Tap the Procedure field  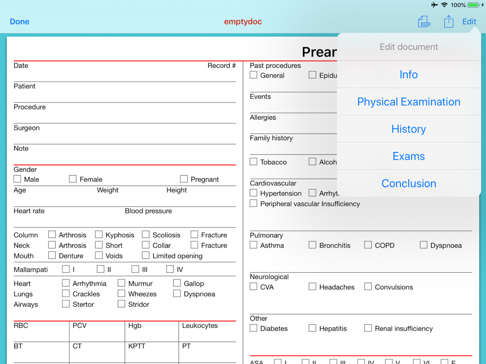click(x=124, y=113)
